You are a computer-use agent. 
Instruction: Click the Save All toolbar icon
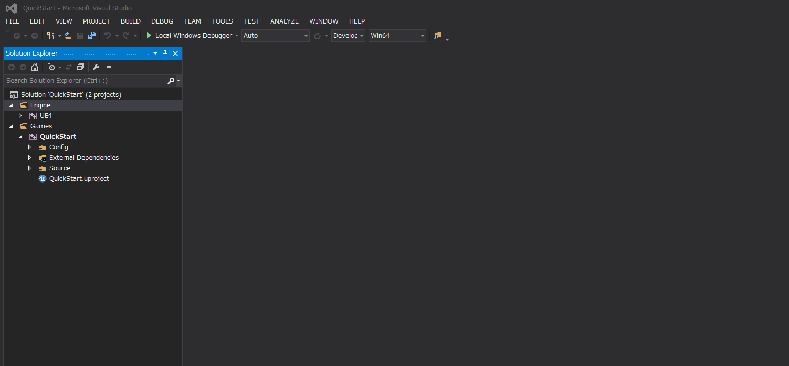(x=92, y=36)
